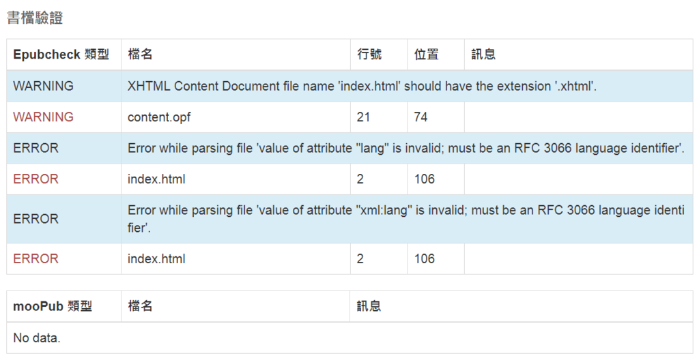Click the '位置' column header
The image size is (699, 360).
pyautogui.click(x=426, y=55)
